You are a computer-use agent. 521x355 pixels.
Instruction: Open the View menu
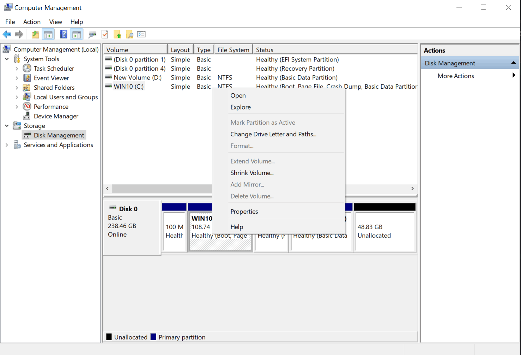click(56, 22)
